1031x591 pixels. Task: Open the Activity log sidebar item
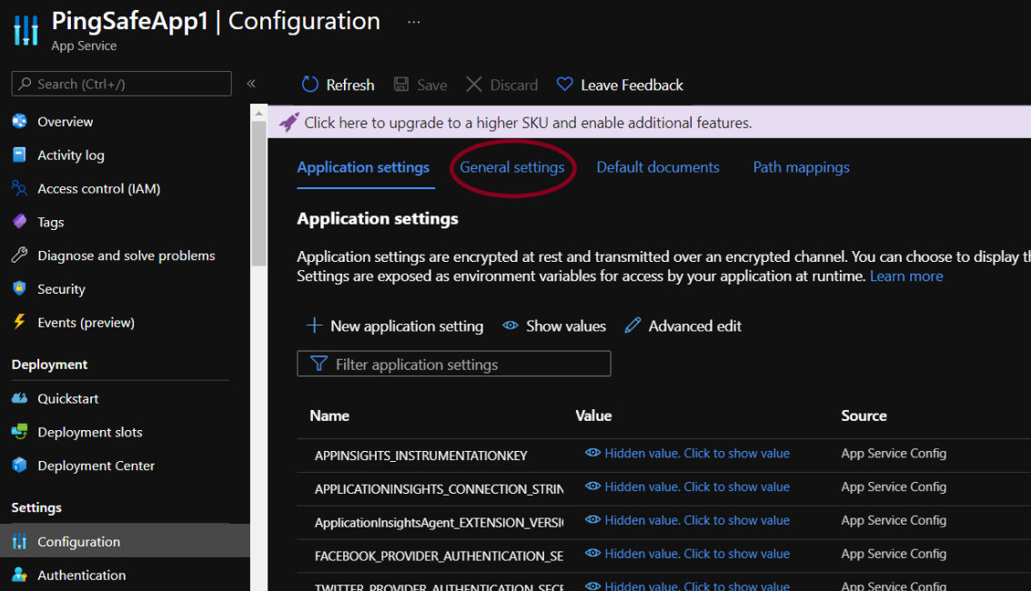70,155
